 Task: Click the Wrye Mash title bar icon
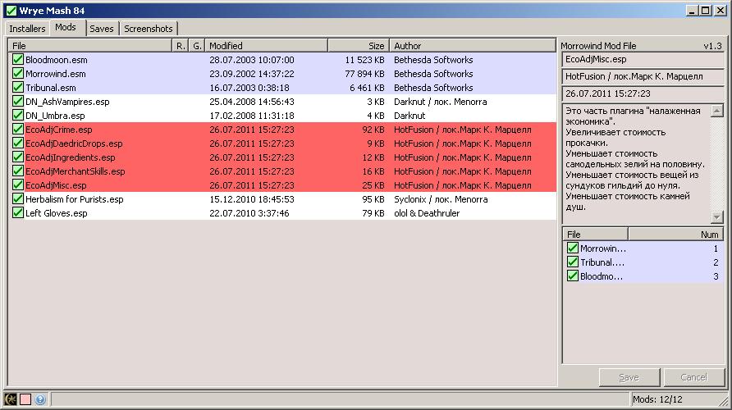tap(11, 10)
